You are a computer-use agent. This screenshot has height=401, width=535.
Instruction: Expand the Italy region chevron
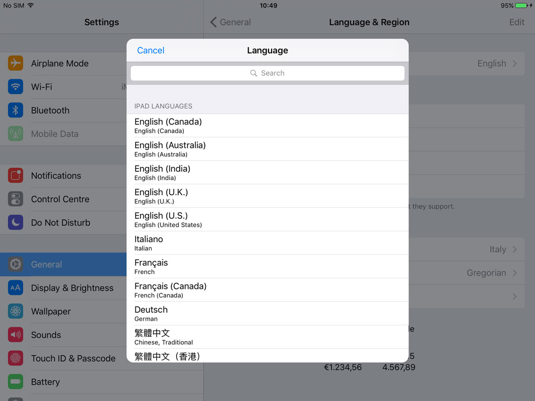click(x=515, y=250)
